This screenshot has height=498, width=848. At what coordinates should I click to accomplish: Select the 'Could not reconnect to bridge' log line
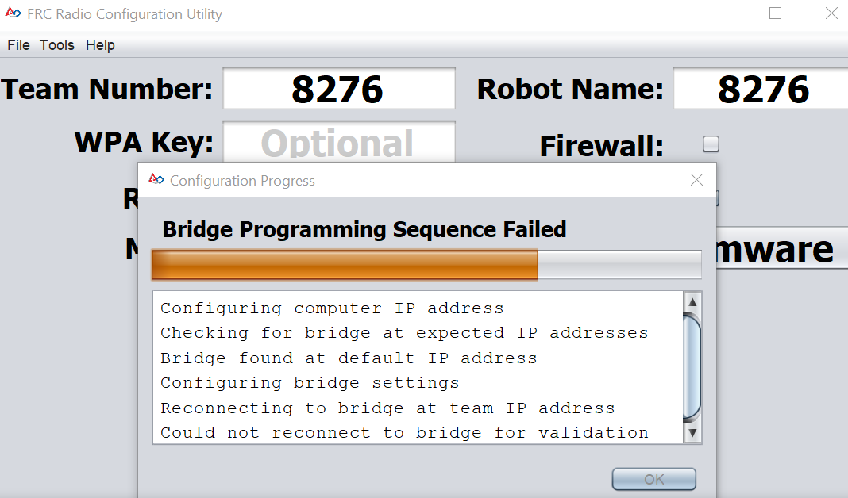point(404,433)
